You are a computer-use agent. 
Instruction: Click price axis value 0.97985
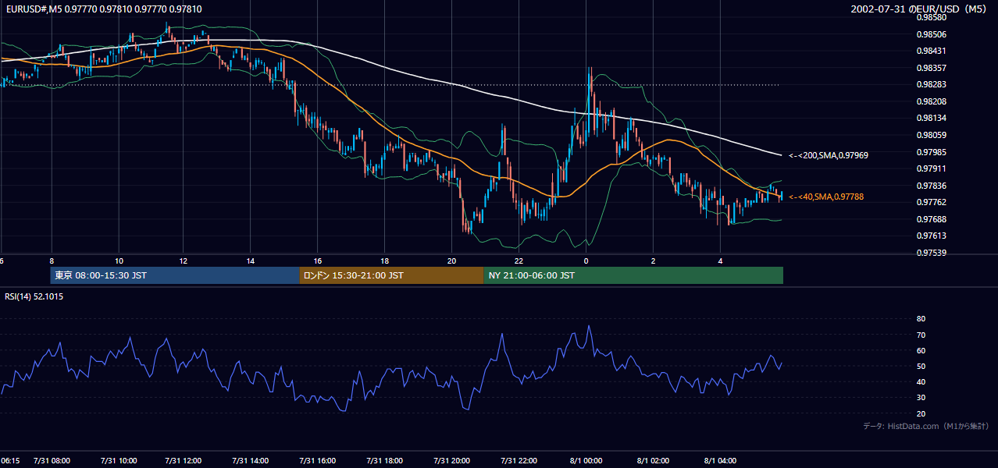point(932,152)
